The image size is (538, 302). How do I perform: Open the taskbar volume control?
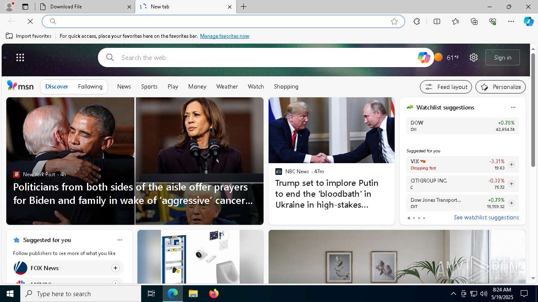tap(483, 294)
